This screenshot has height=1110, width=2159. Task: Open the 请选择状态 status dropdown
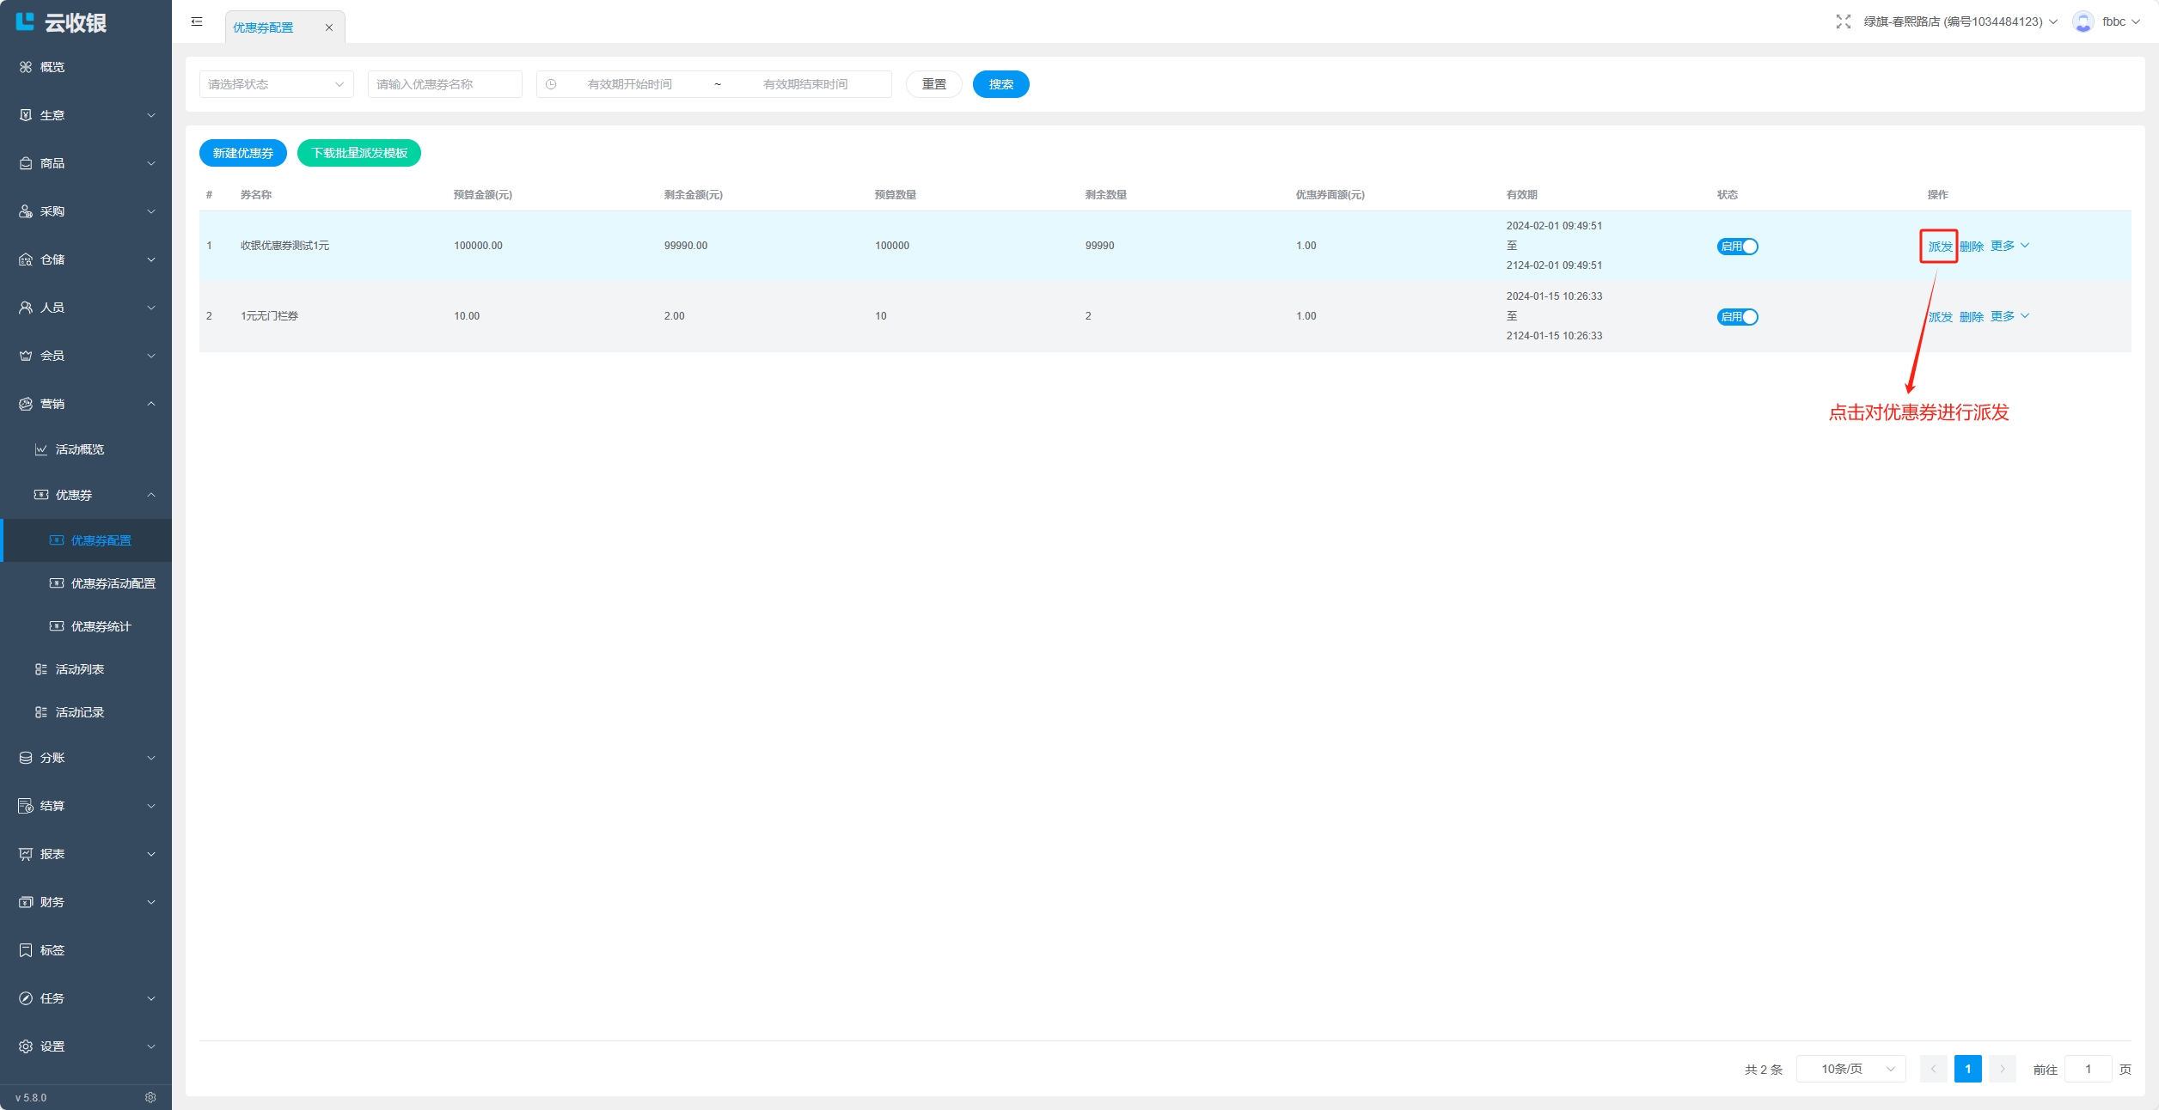coord(276,84)
